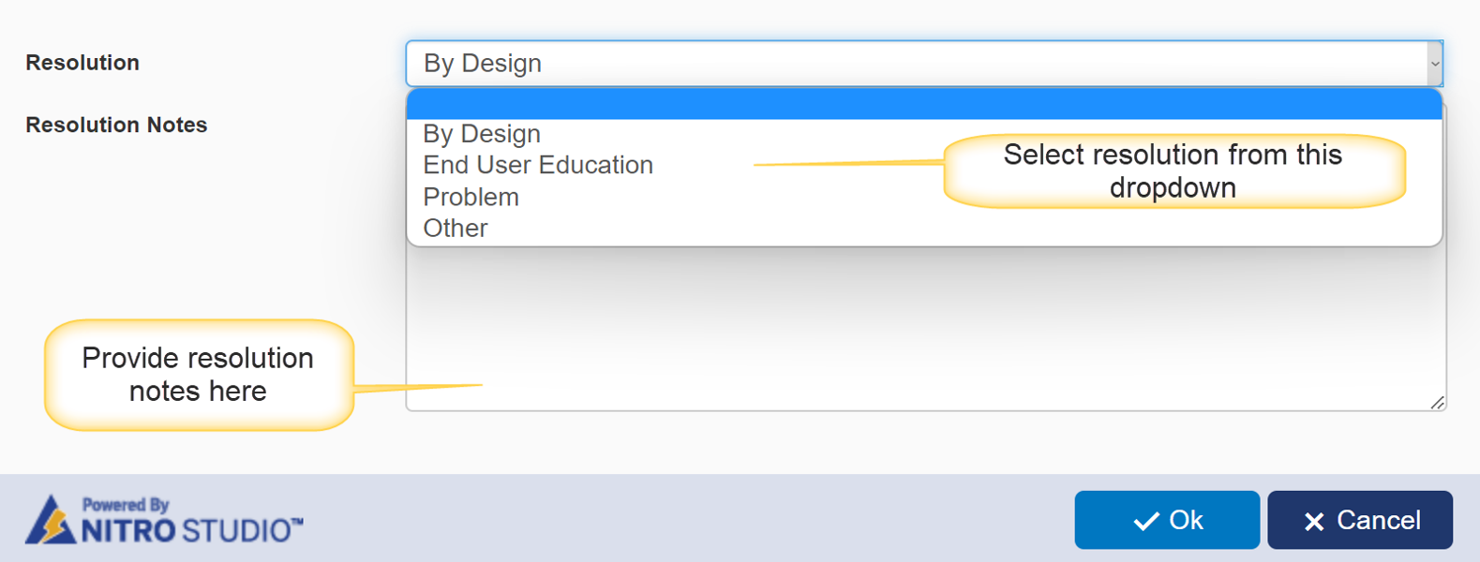Image resolution: width=1480 pixels, height=562 pixels.
Task: Click the NITRO STUDIO brand name text
Action: 191,531
